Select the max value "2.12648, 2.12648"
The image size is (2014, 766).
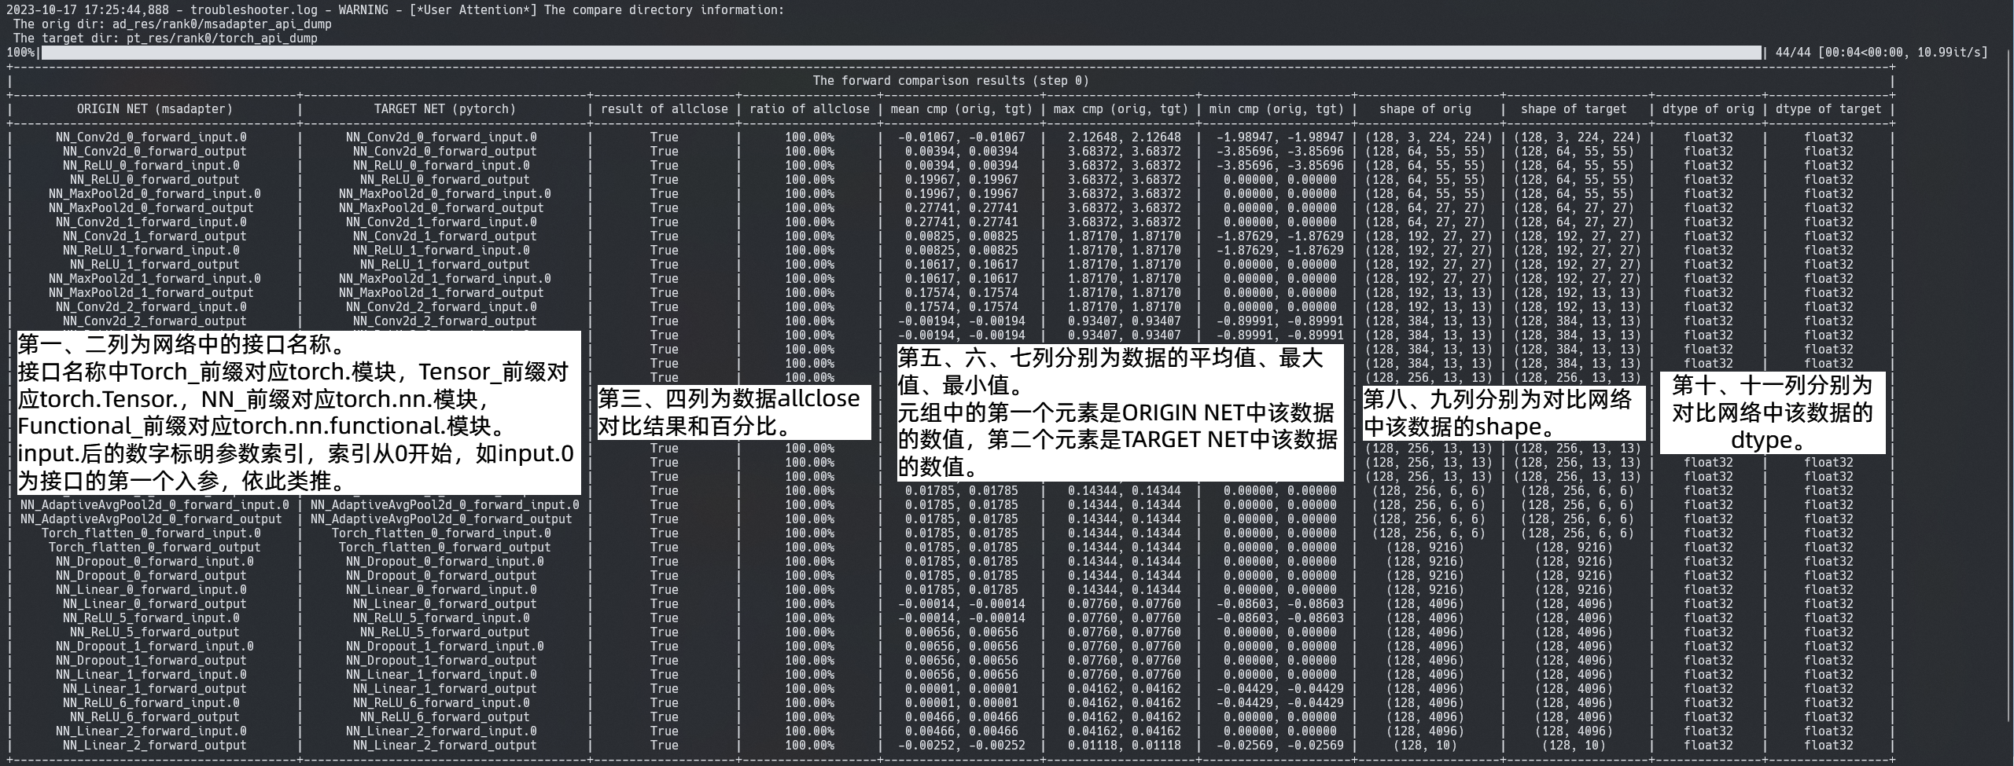1125,137
